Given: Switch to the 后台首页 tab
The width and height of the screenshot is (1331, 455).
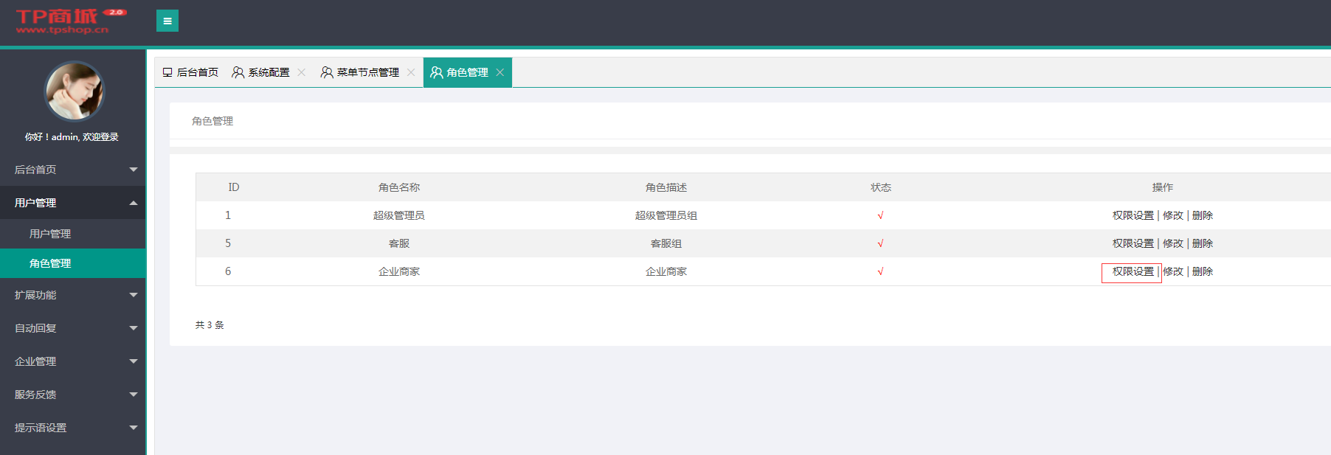Looking at the screenshot, I should click(191, 72).
